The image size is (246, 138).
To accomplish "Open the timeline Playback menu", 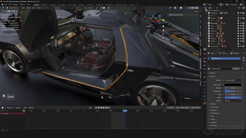I will [10, 108].
